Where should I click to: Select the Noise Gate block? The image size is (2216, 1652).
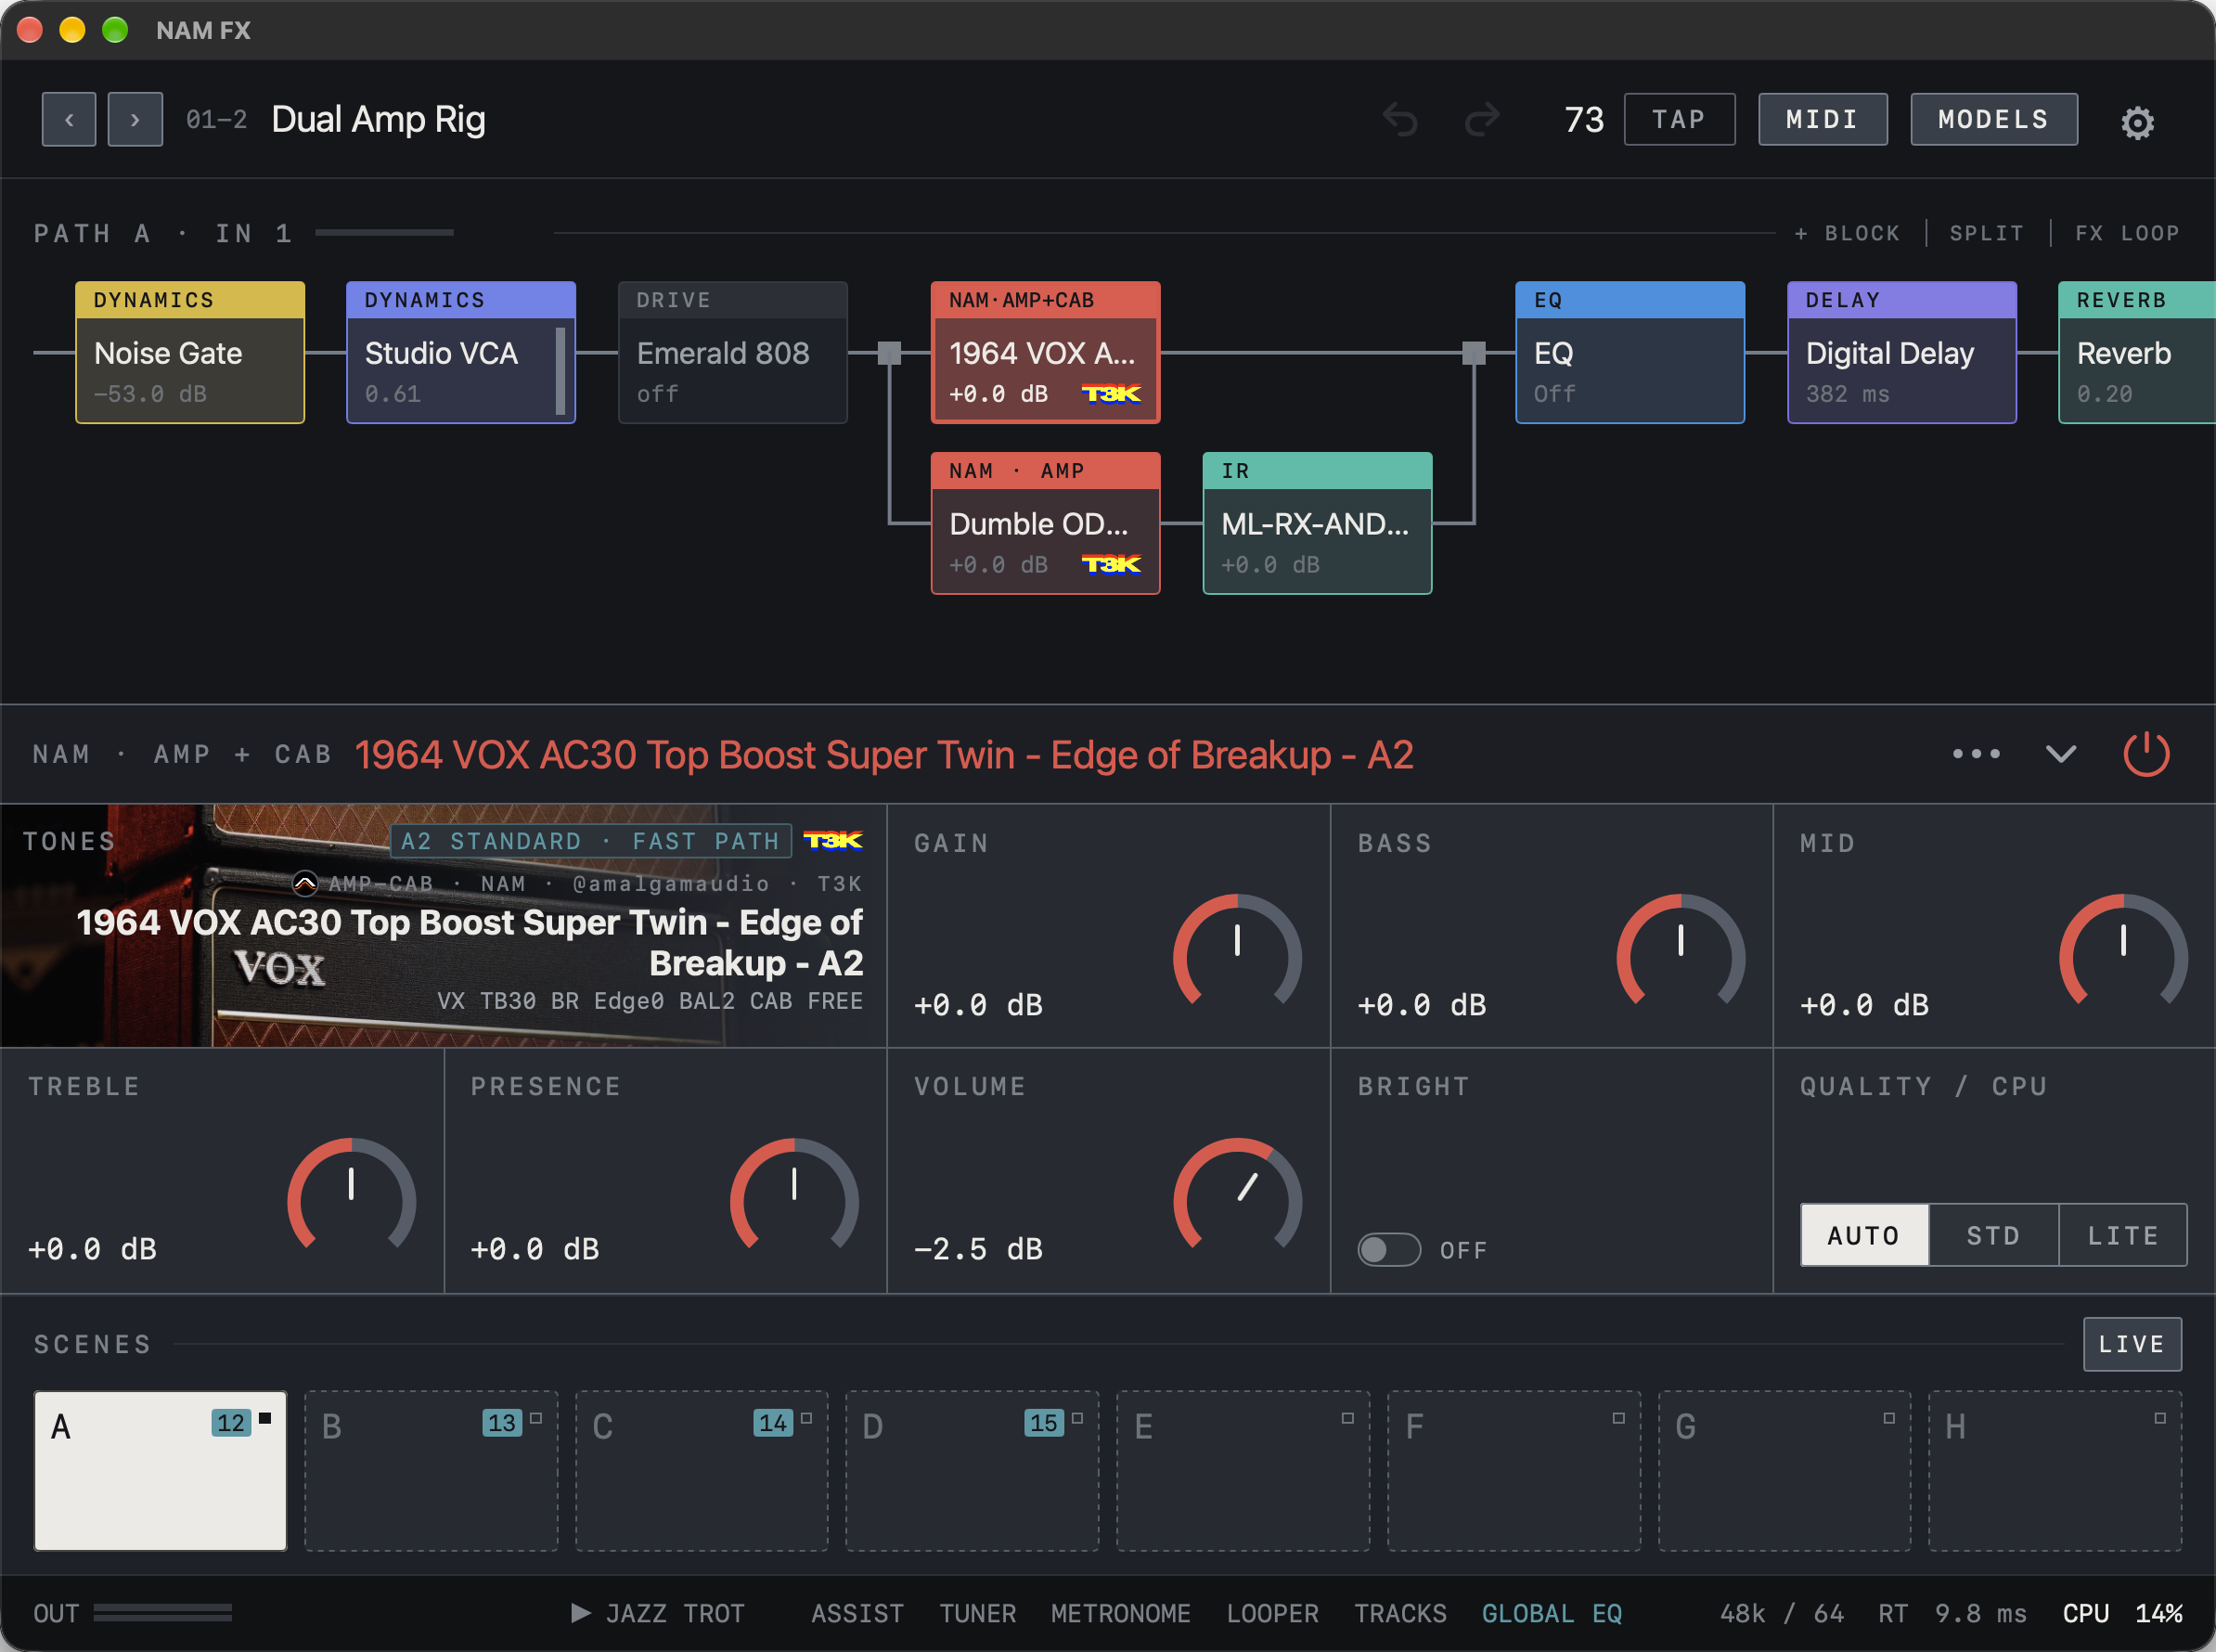[x=190, y=353]
